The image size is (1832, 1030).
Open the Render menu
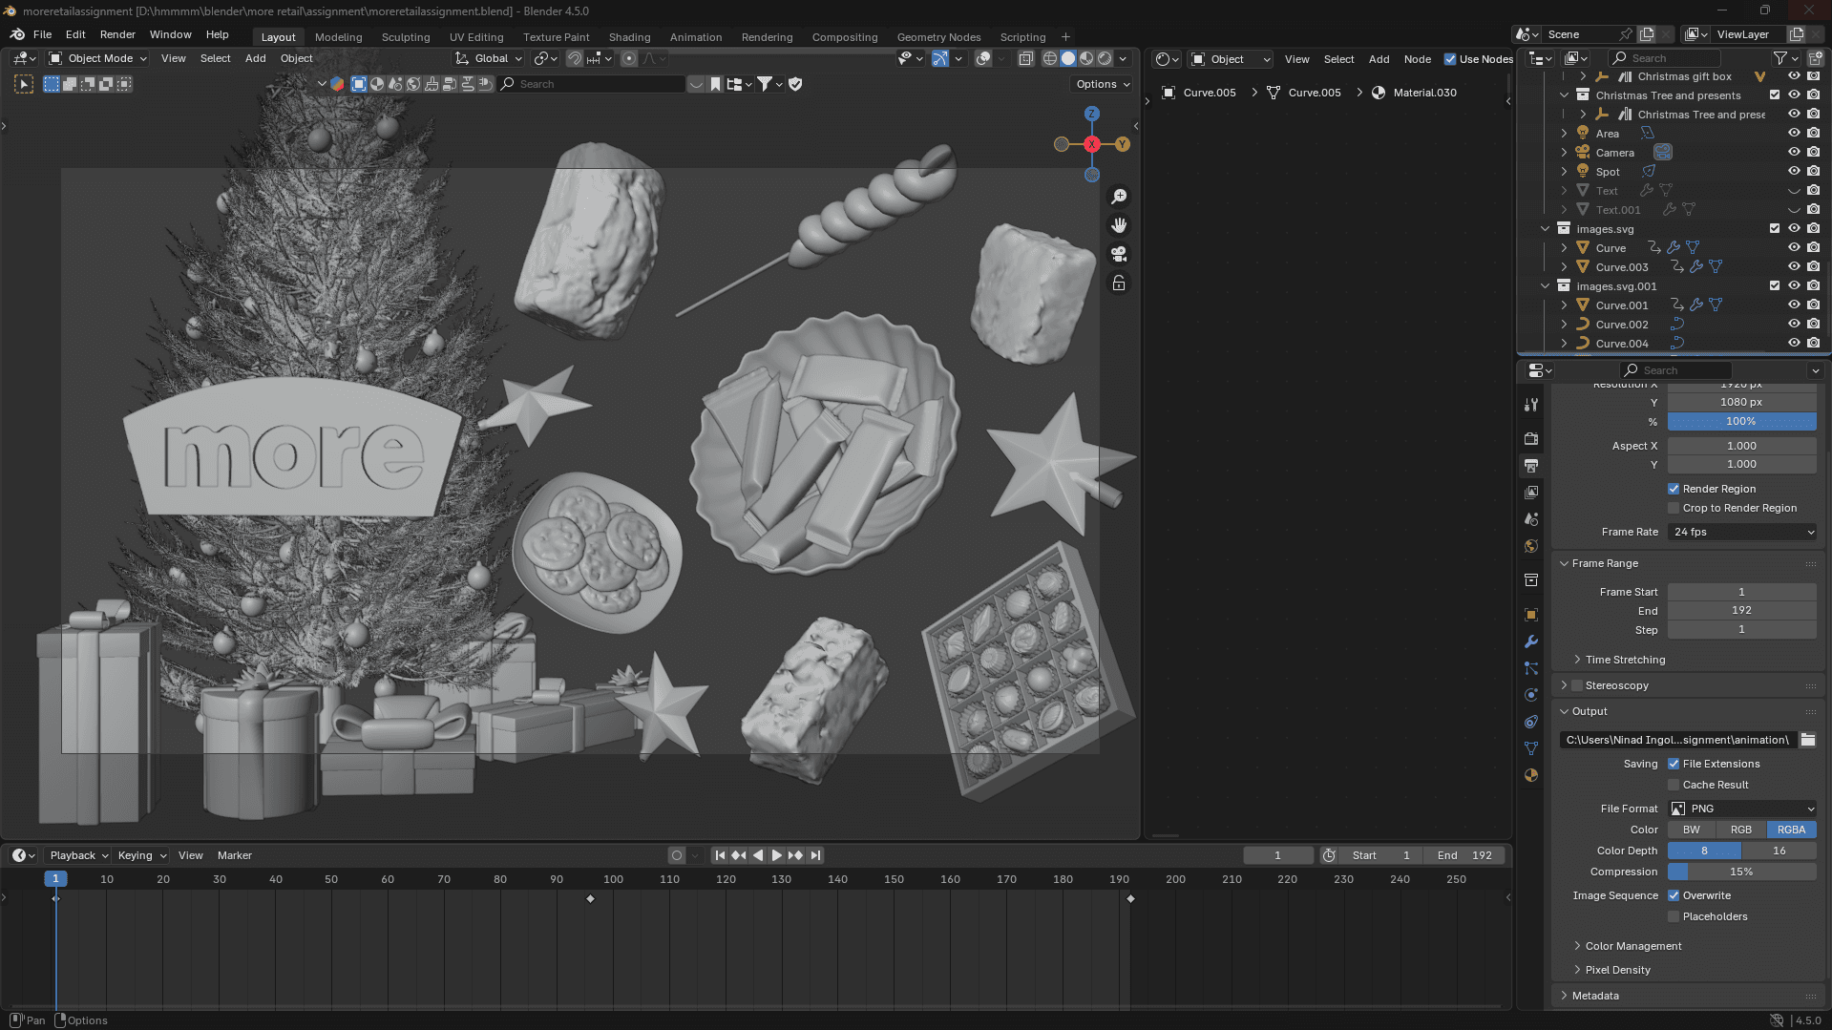pos(117,34)
